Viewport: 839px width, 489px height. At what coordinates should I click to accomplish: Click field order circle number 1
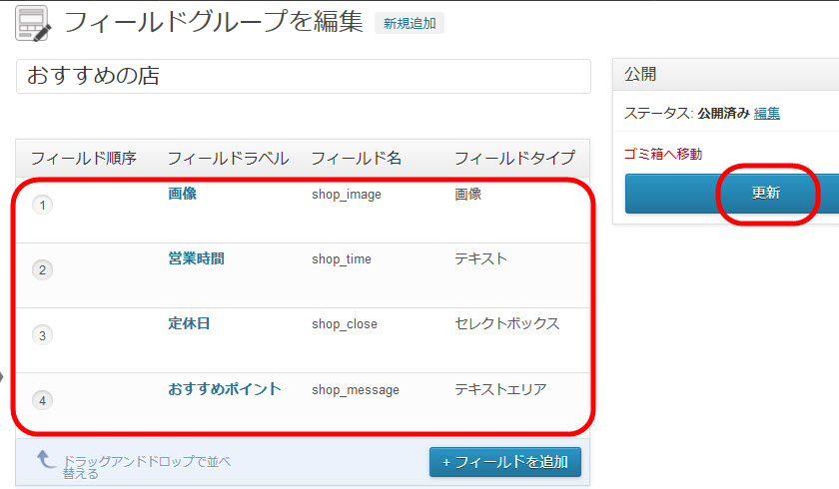(x=42, y=205)
